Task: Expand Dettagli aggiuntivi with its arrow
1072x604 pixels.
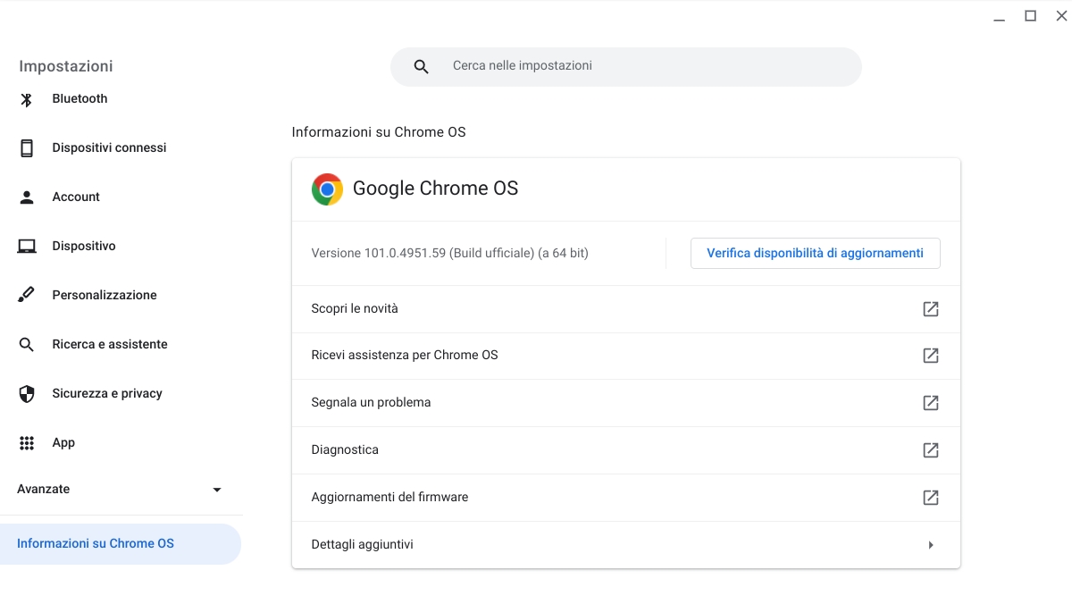Action: (x=931, y=544)
